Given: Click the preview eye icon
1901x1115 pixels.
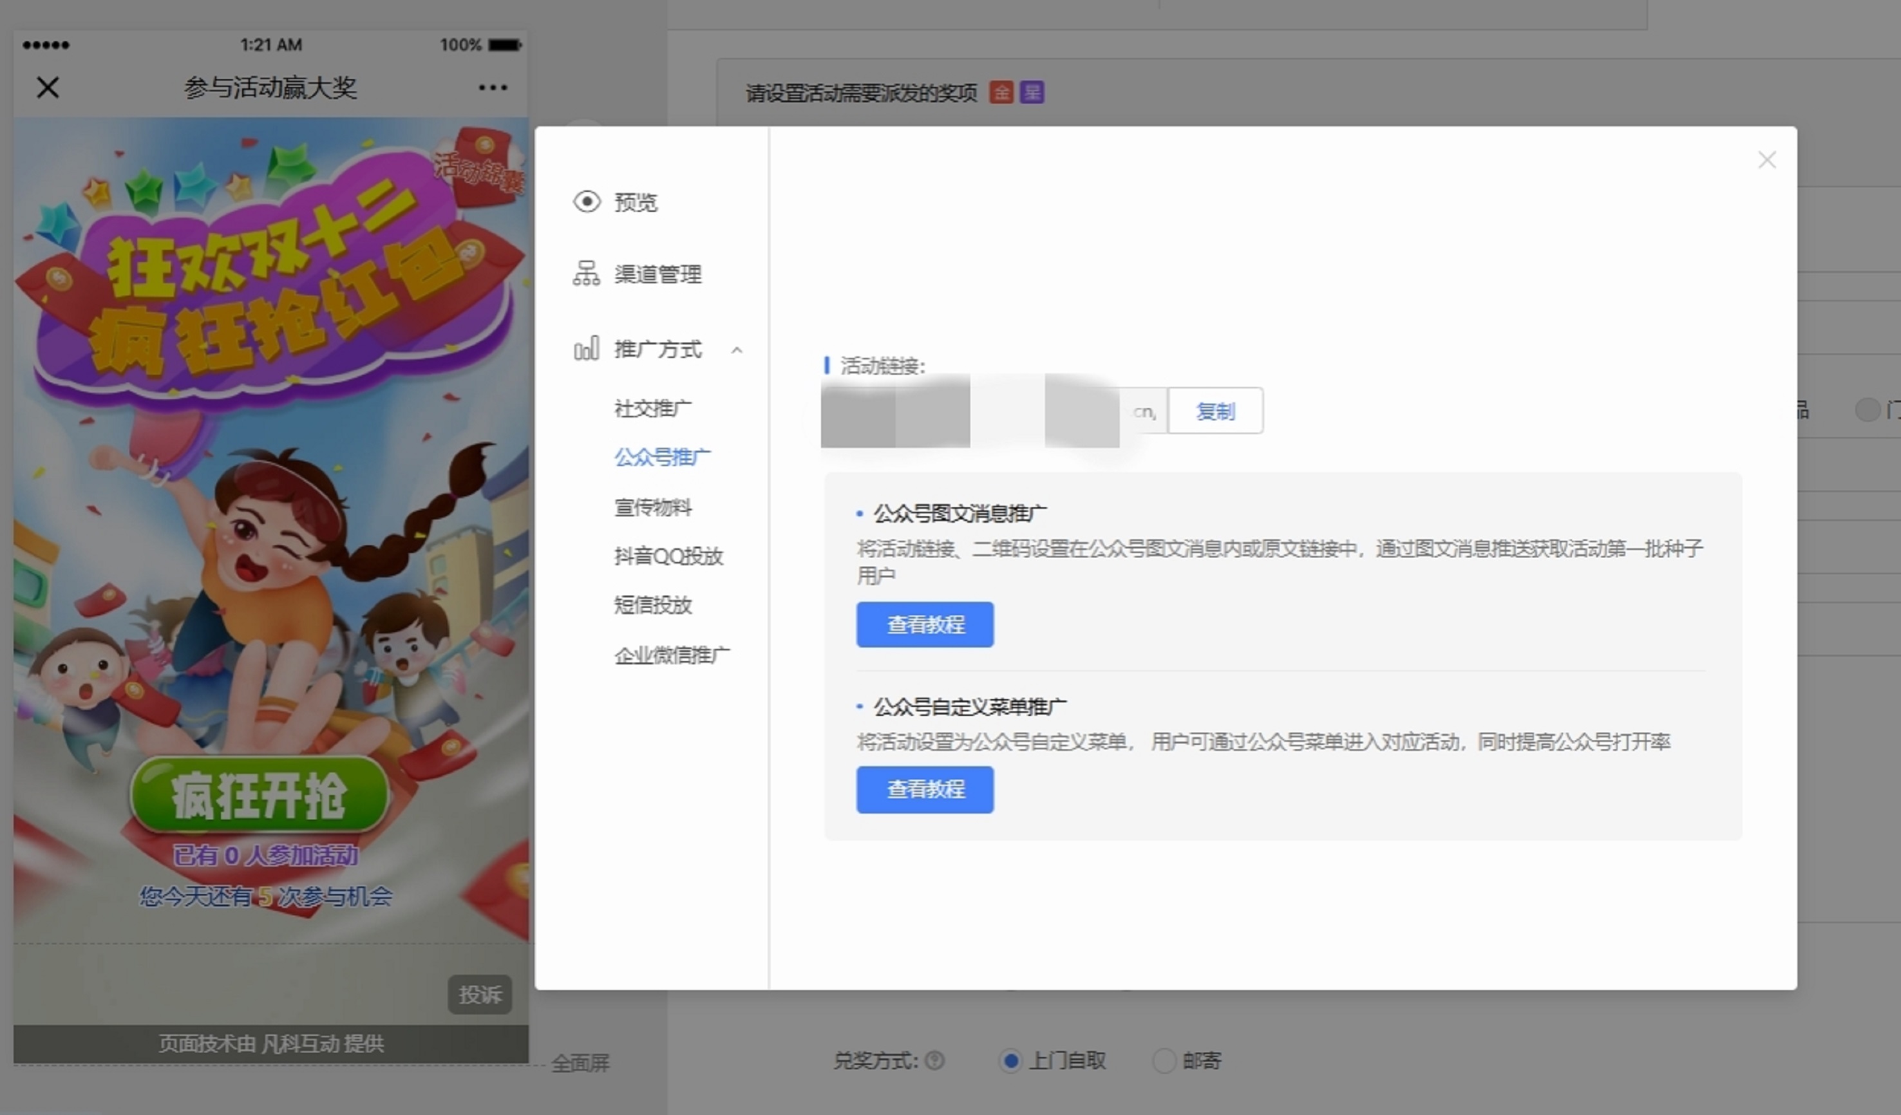Looking at the screenshot, I should point(587,202).
